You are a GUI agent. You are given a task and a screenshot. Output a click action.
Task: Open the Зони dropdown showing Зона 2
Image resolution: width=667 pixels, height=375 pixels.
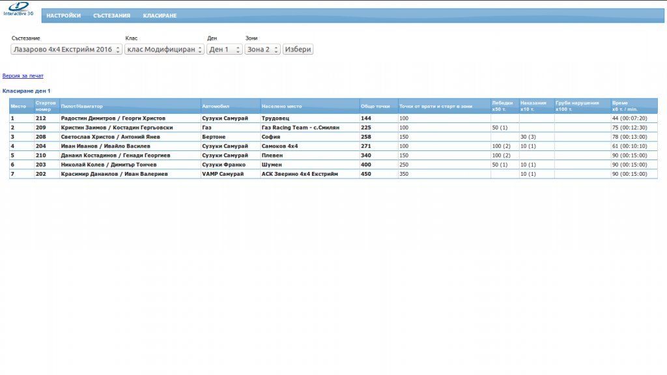[x=262, y=49]
